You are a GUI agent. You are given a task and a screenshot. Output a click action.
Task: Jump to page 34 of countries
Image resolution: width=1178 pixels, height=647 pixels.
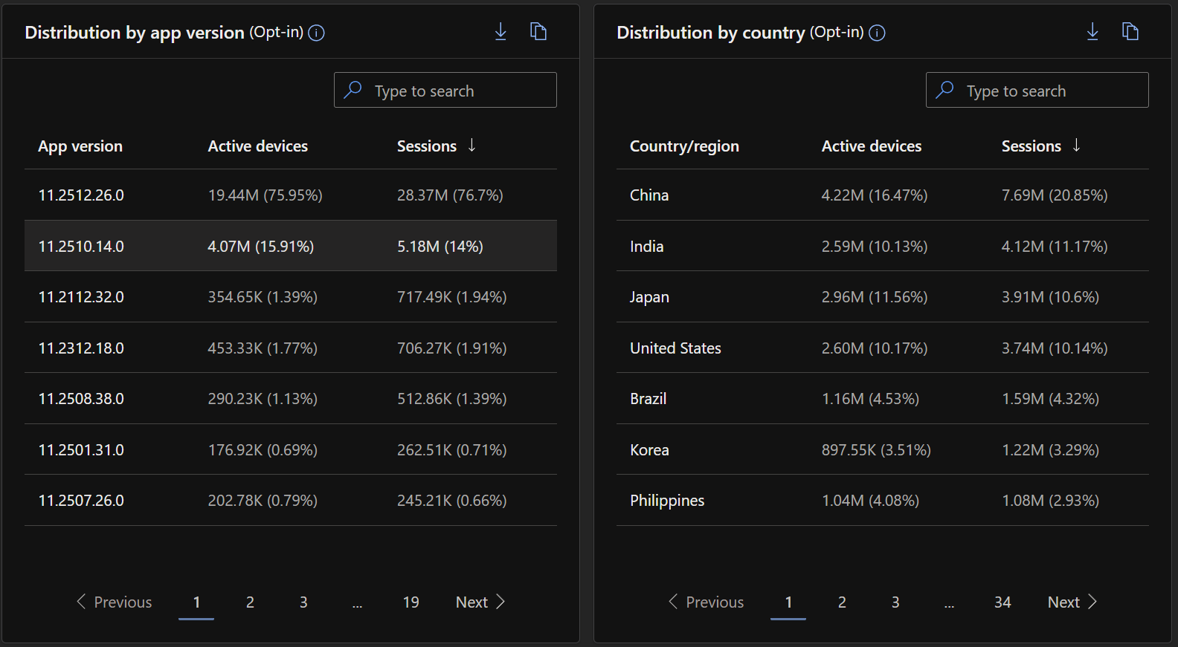(x=1002, y=602)
